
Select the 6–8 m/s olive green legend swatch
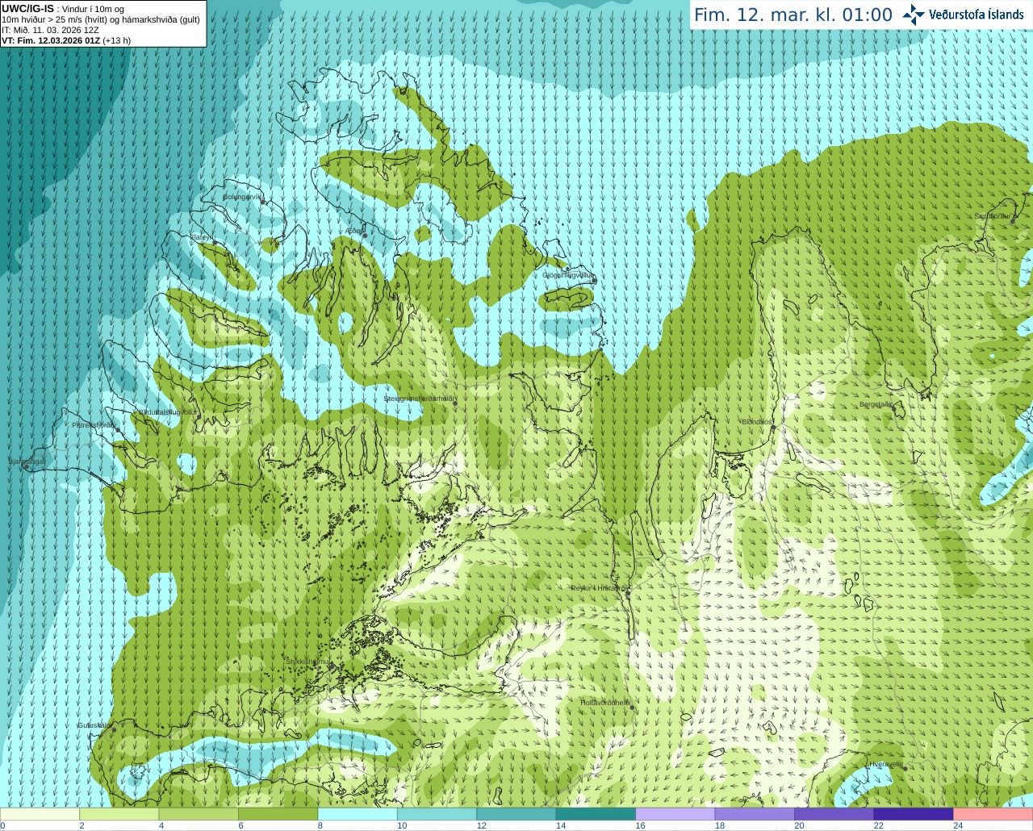pyautogui.click(x=278, y=813)
